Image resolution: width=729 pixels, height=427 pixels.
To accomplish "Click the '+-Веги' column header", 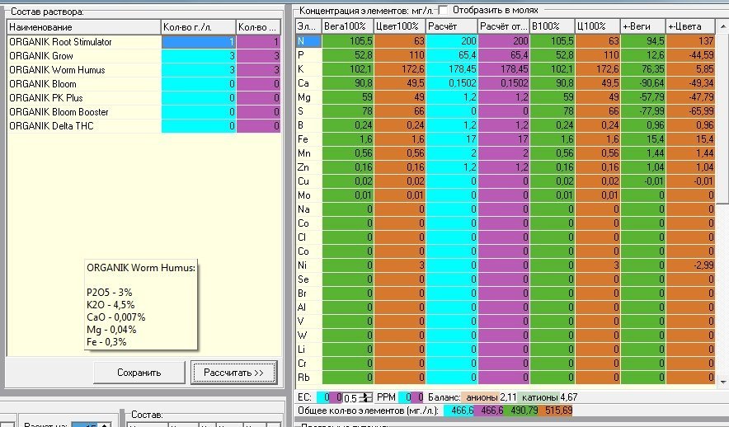I will 643,26.
